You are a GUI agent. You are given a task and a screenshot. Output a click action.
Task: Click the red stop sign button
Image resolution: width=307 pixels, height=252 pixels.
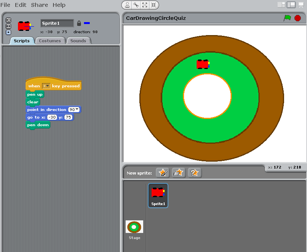point(297,18)
